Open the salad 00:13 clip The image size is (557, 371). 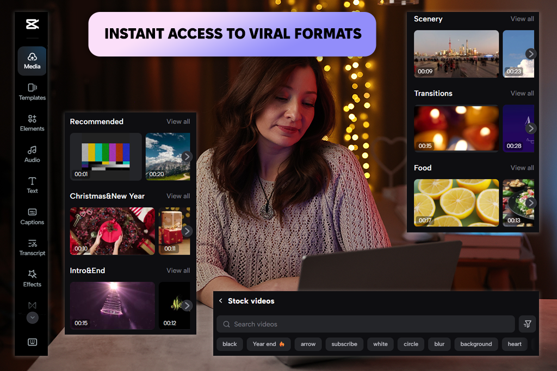[x=518, y=203]
